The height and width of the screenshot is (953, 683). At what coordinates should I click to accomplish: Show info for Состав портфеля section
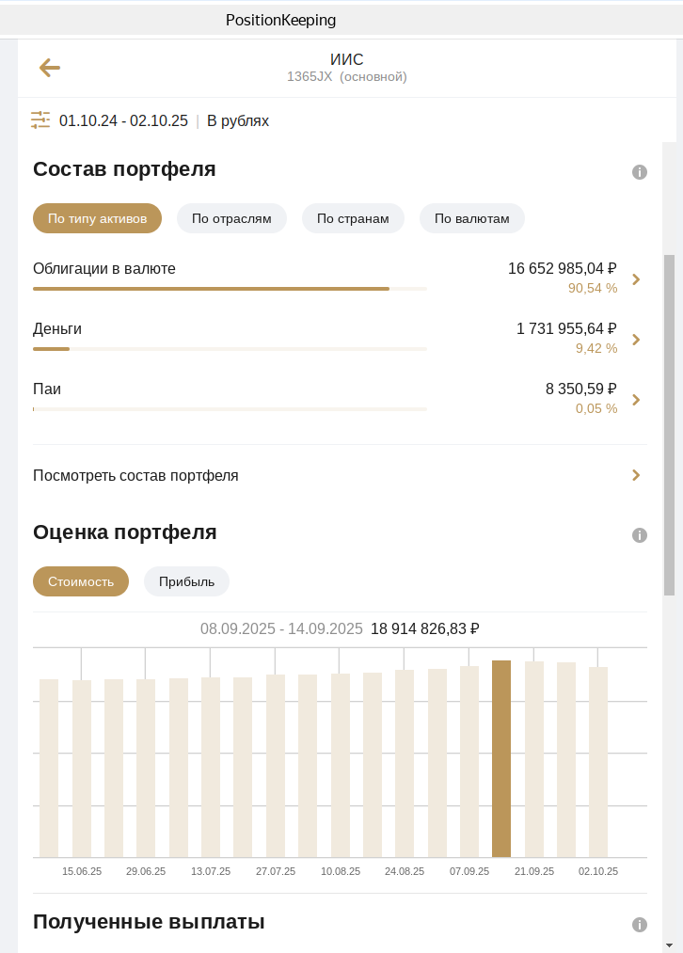[640, 172]
